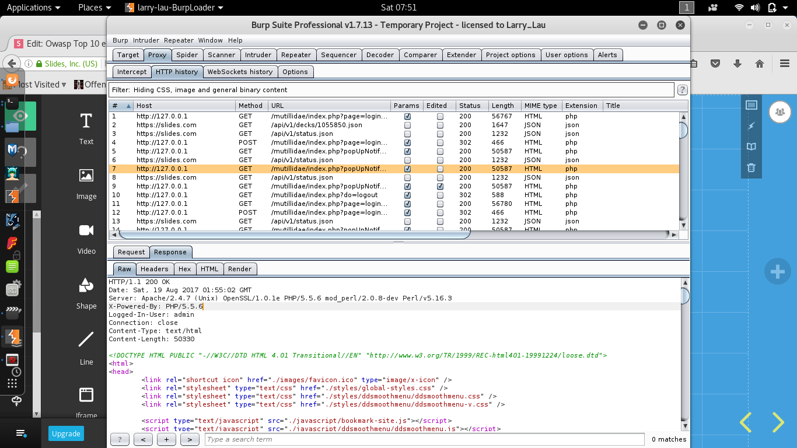Add a new slide with plus icon
The height and width of the screenshot is (448, 797).
(777, 272)
